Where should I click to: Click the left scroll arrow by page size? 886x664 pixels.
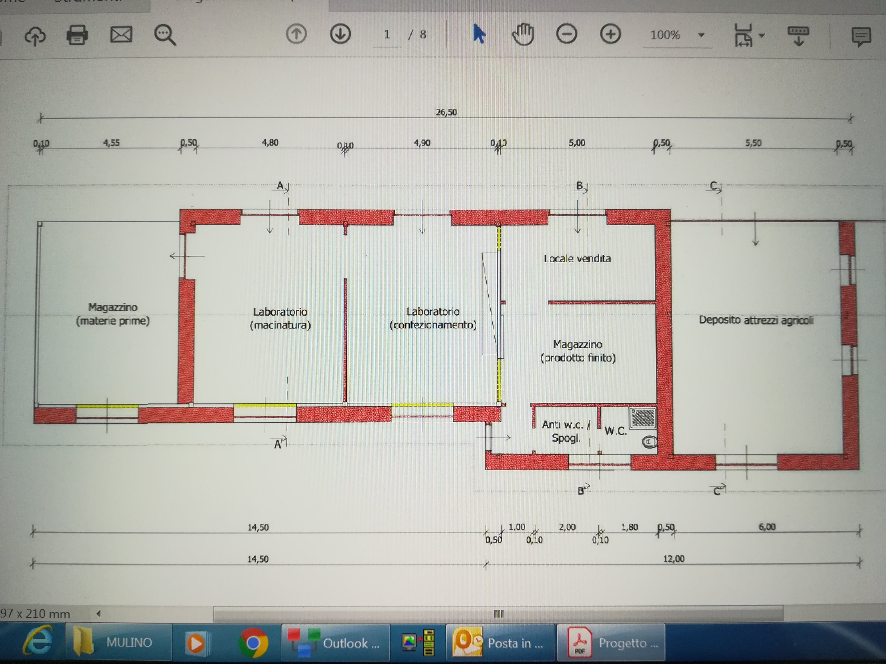tap(99, 613)
